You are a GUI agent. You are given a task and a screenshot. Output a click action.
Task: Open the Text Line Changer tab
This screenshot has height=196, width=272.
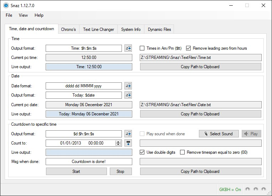[98, 29]
